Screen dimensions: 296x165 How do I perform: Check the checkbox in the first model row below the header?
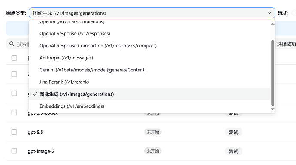point(14,74)
